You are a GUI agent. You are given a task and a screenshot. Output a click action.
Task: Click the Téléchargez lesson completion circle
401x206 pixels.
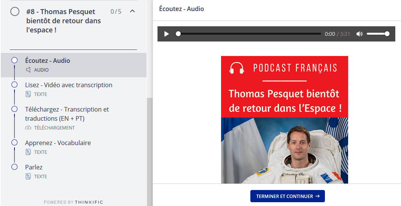pyautogui.click(x=14, y=109)
